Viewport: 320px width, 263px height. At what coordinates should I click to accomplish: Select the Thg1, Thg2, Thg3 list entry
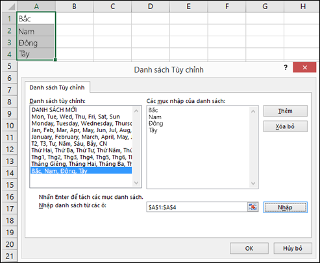81,157
